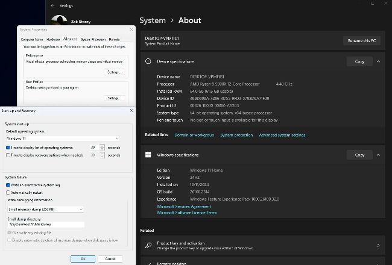The height and width of the screenshot is (265, 392).
Task: Close the Start-up and Recovery dialog
Action: (x=131, y=110)
